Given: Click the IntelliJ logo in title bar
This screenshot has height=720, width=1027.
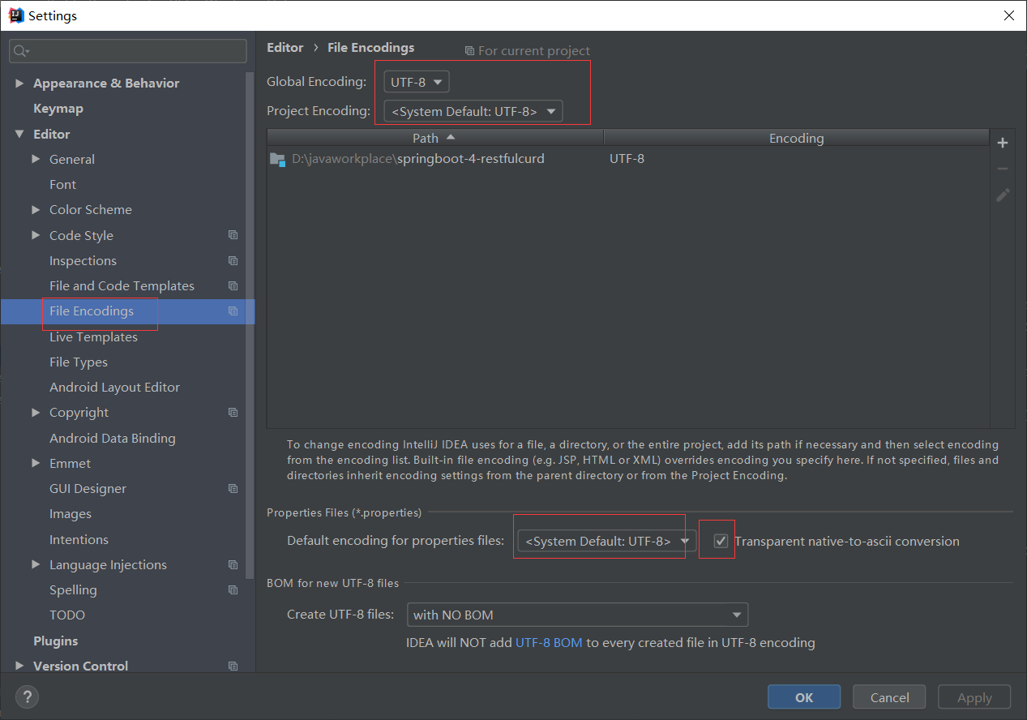Looking at the screenshot, I should click(15, 15).
